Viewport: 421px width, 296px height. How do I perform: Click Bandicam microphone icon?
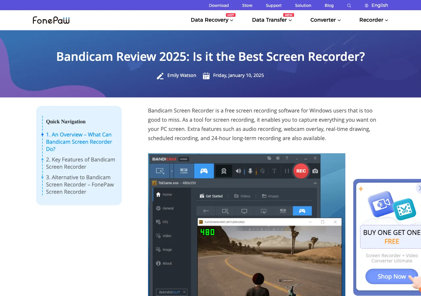pos(250,171)
